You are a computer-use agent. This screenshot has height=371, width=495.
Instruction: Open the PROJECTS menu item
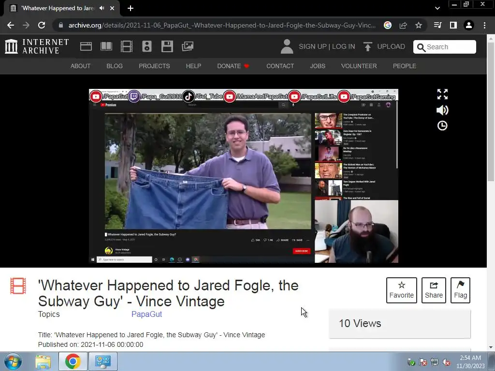coord(154,66)
